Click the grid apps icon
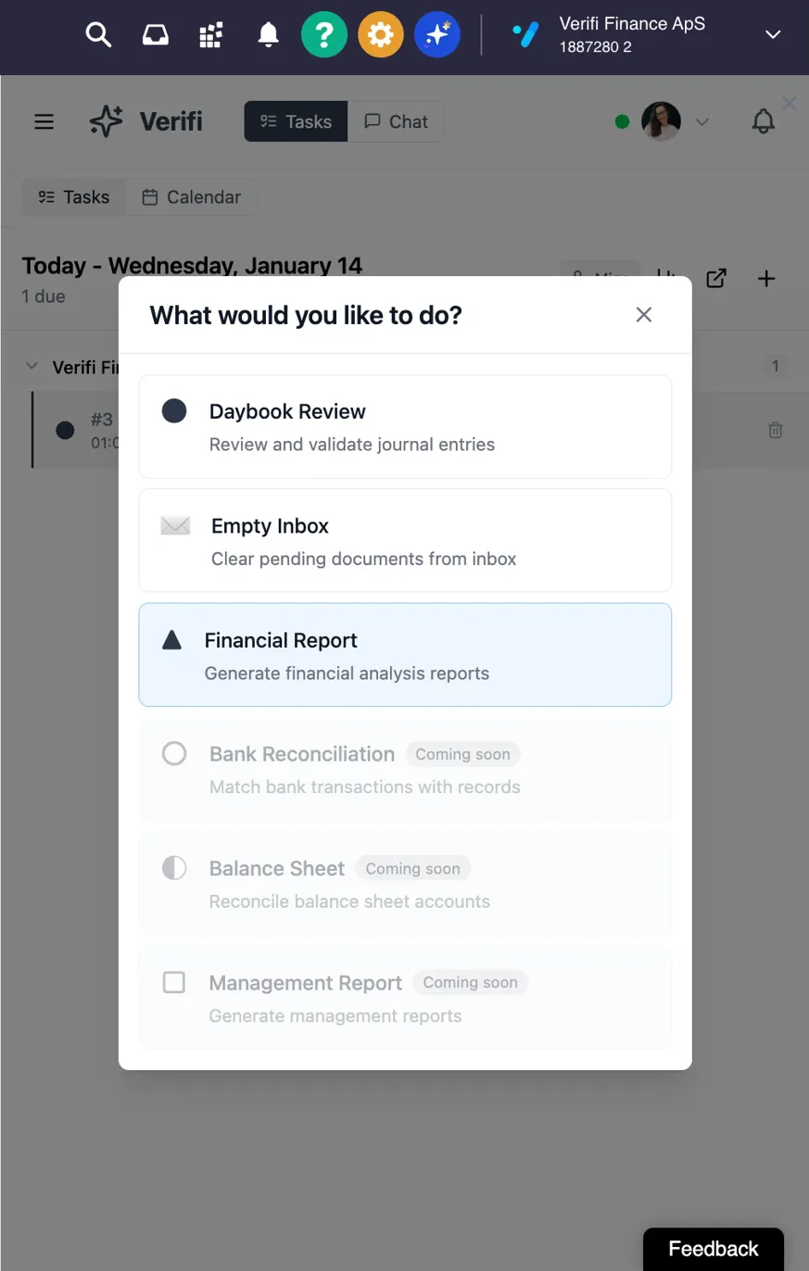Viewport: 809px width, 1271px height. [x=211, y=35]
